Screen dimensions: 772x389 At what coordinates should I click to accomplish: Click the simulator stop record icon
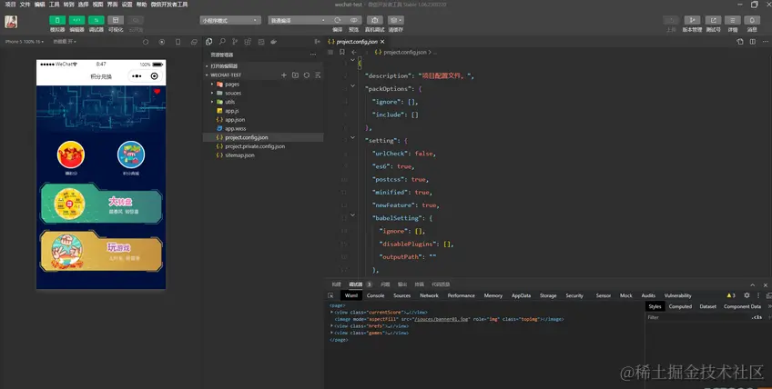coord(162,42)
